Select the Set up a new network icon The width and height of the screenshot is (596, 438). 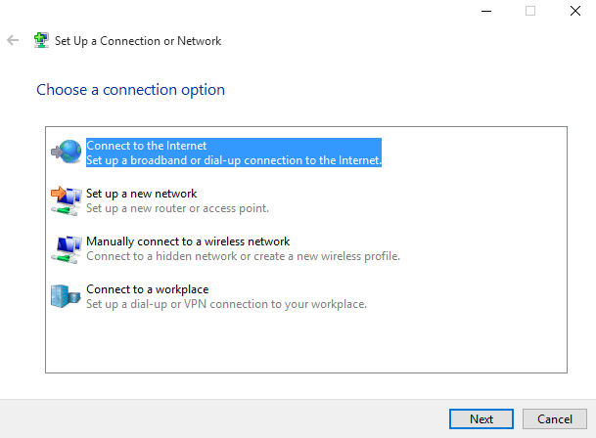tap(67, 200)
